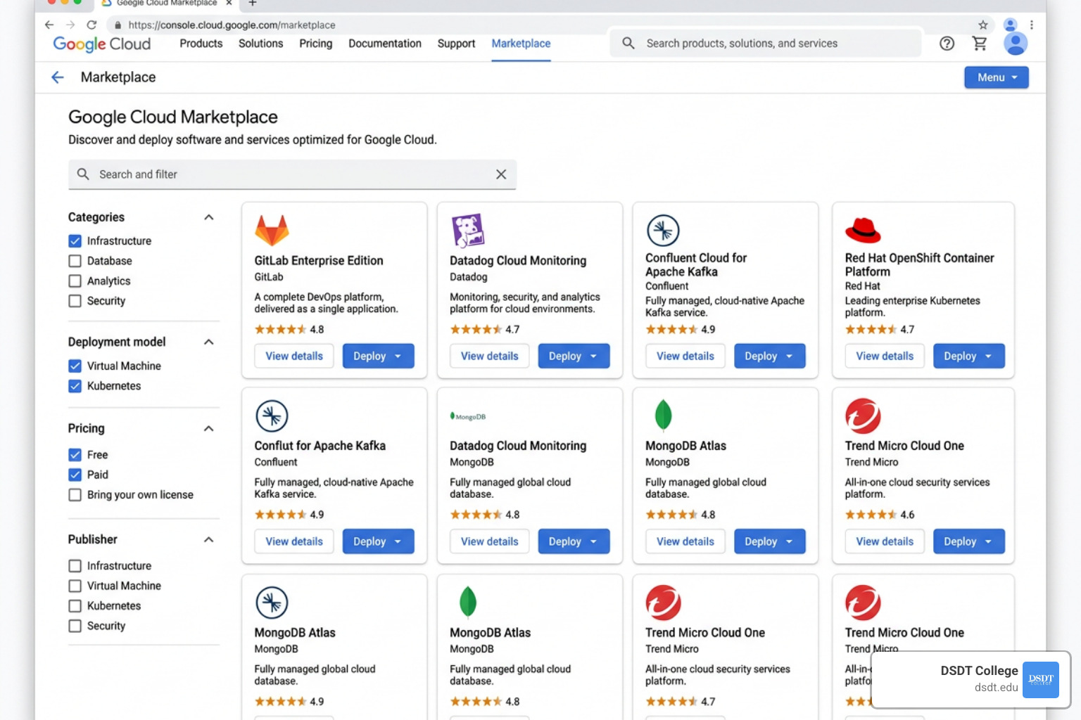Open the blue account avatar in header

coord(1016,44)
